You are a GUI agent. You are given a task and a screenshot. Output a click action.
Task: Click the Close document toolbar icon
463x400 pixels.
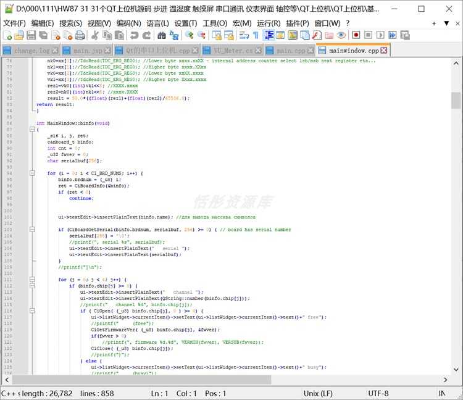point(56,35)
